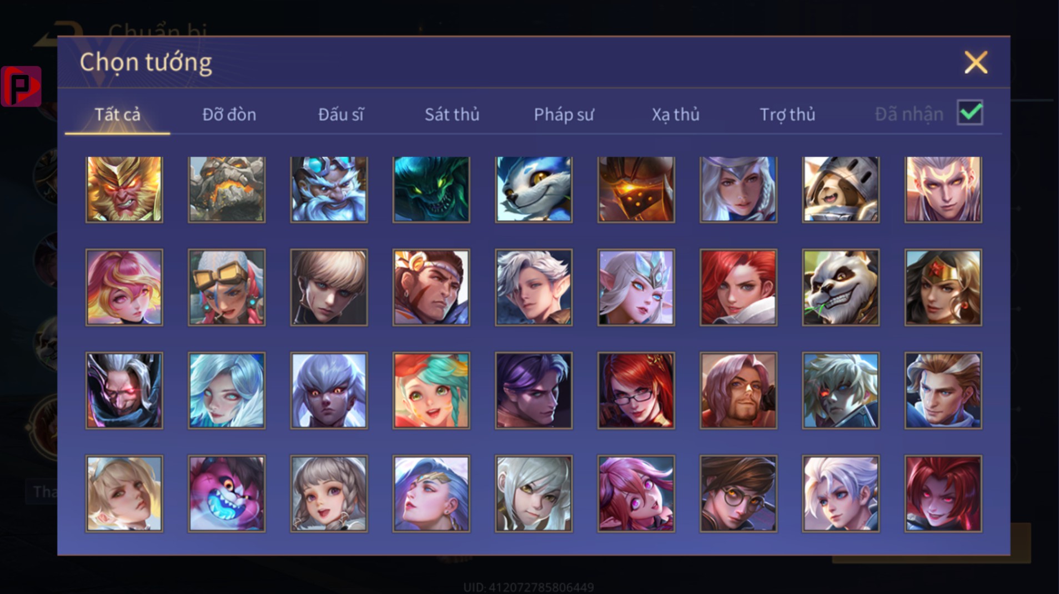The image size is (1059, 594).
Task: Click the red P recorder overlay icon
Action: 21,86
